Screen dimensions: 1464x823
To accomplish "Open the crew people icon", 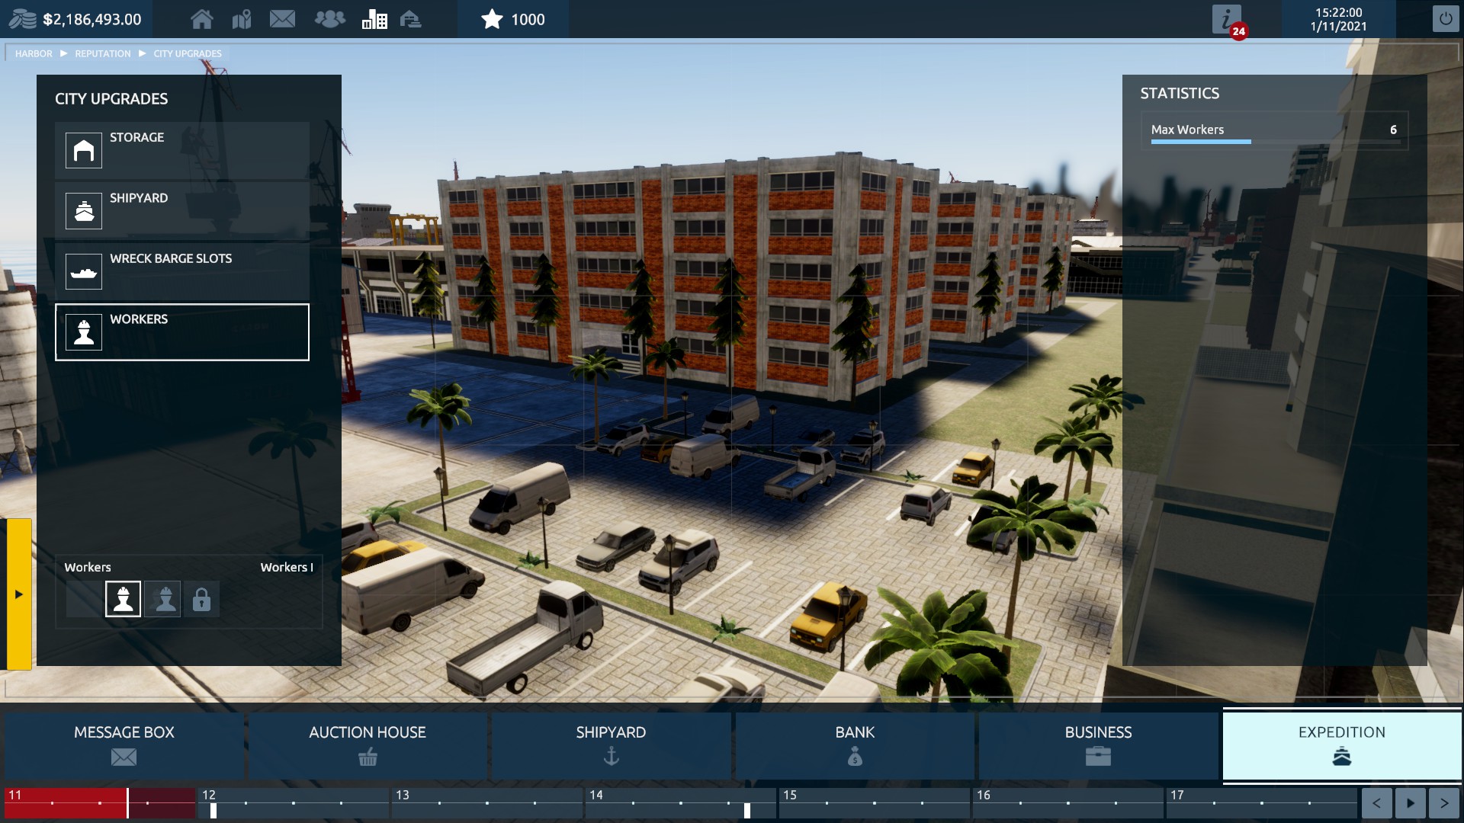I will coord(329,19).
